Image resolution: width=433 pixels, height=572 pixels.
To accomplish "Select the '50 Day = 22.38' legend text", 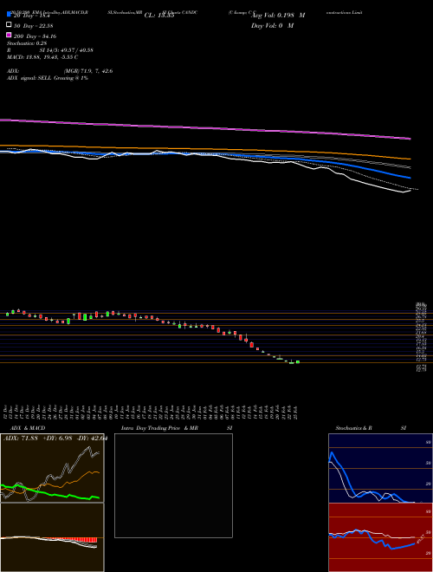I will (34, 25).
